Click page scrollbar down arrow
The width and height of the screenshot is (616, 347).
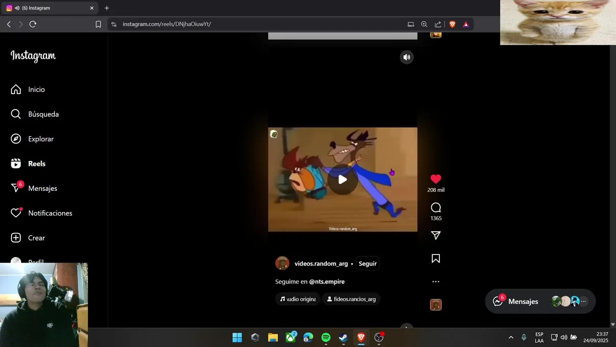[613, 325]
